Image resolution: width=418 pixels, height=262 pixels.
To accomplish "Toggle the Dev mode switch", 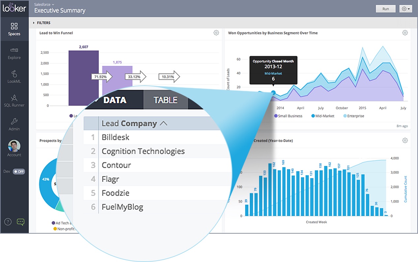I will tap(19, 171).
